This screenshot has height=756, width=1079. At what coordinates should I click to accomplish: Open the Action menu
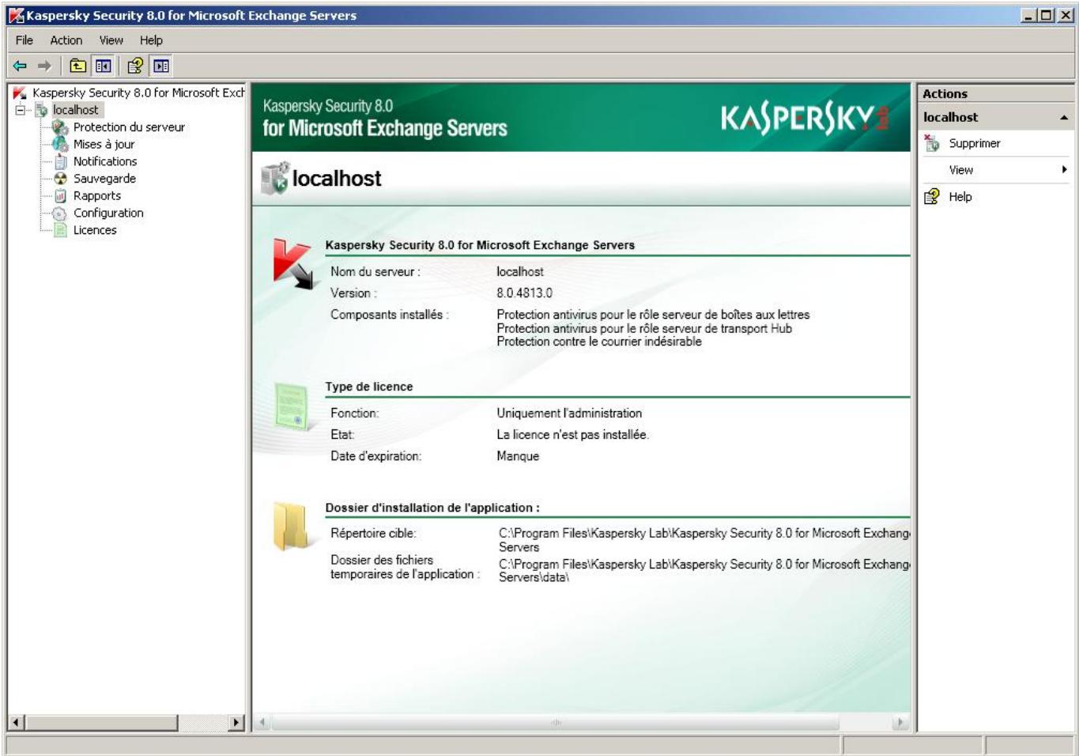(66, 40)
